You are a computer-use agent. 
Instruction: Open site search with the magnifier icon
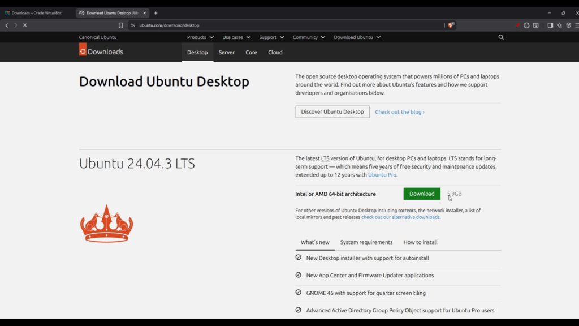501,37
